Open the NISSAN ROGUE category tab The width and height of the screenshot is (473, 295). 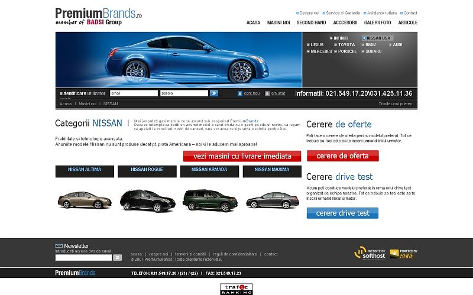point(147,171)
